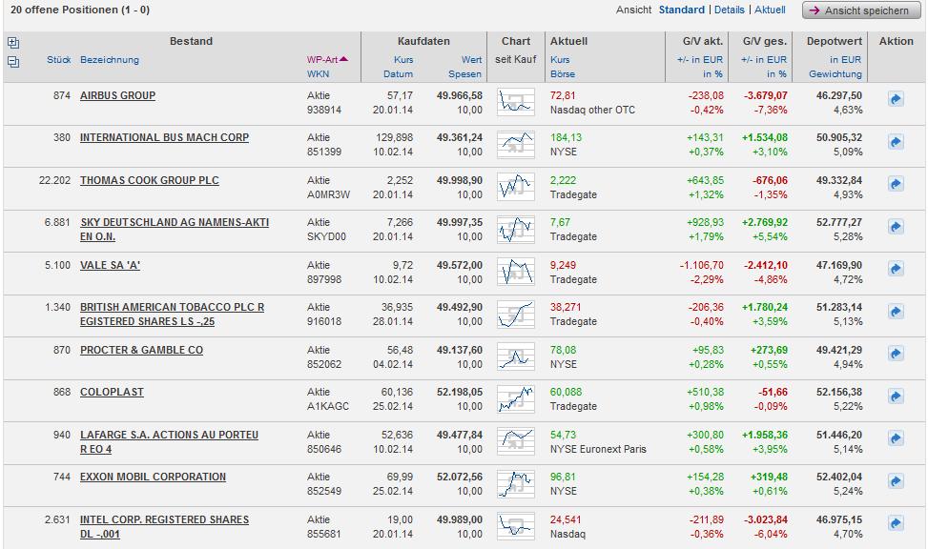The image size is (928, 549).
Task: Click the action icon for AIRBUS GROUP
Action: 896,99
